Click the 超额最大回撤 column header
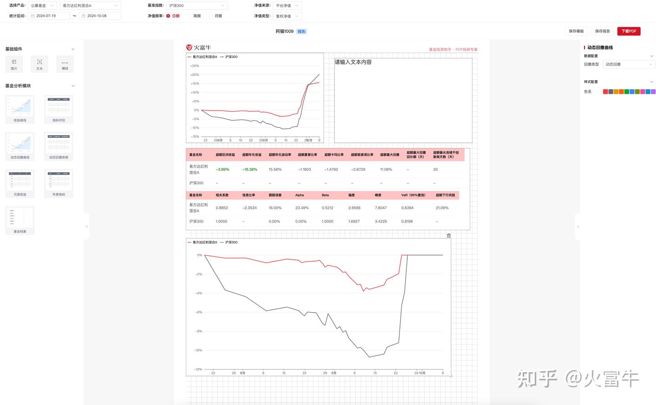 (390, 155)
